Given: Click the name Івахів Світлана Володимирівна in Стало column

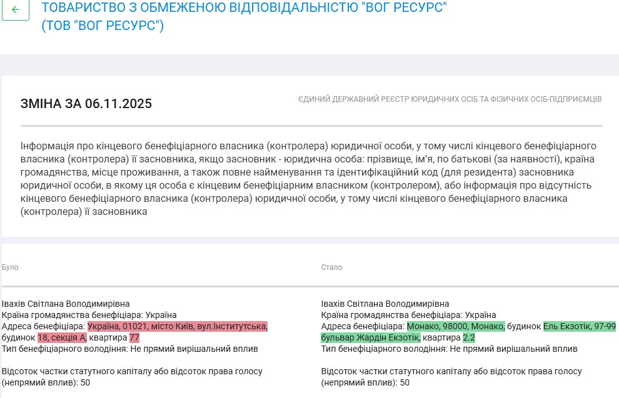Looking at the screenshot, I should [386, 302].
